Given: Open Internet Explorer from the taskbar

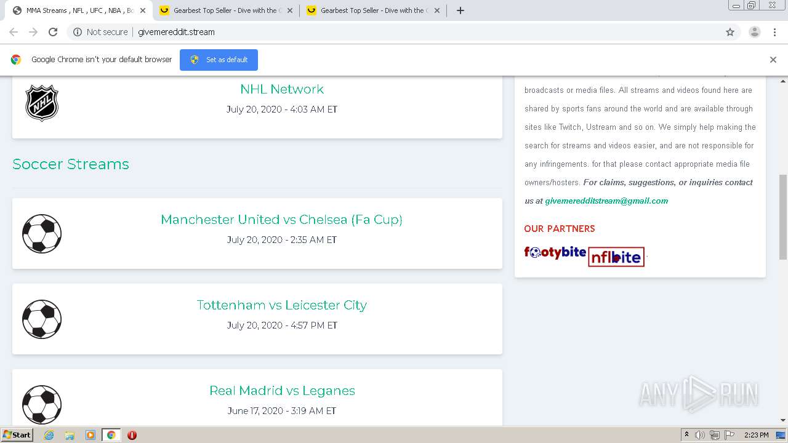Looking at the screenshot, I should coord(49,435).
